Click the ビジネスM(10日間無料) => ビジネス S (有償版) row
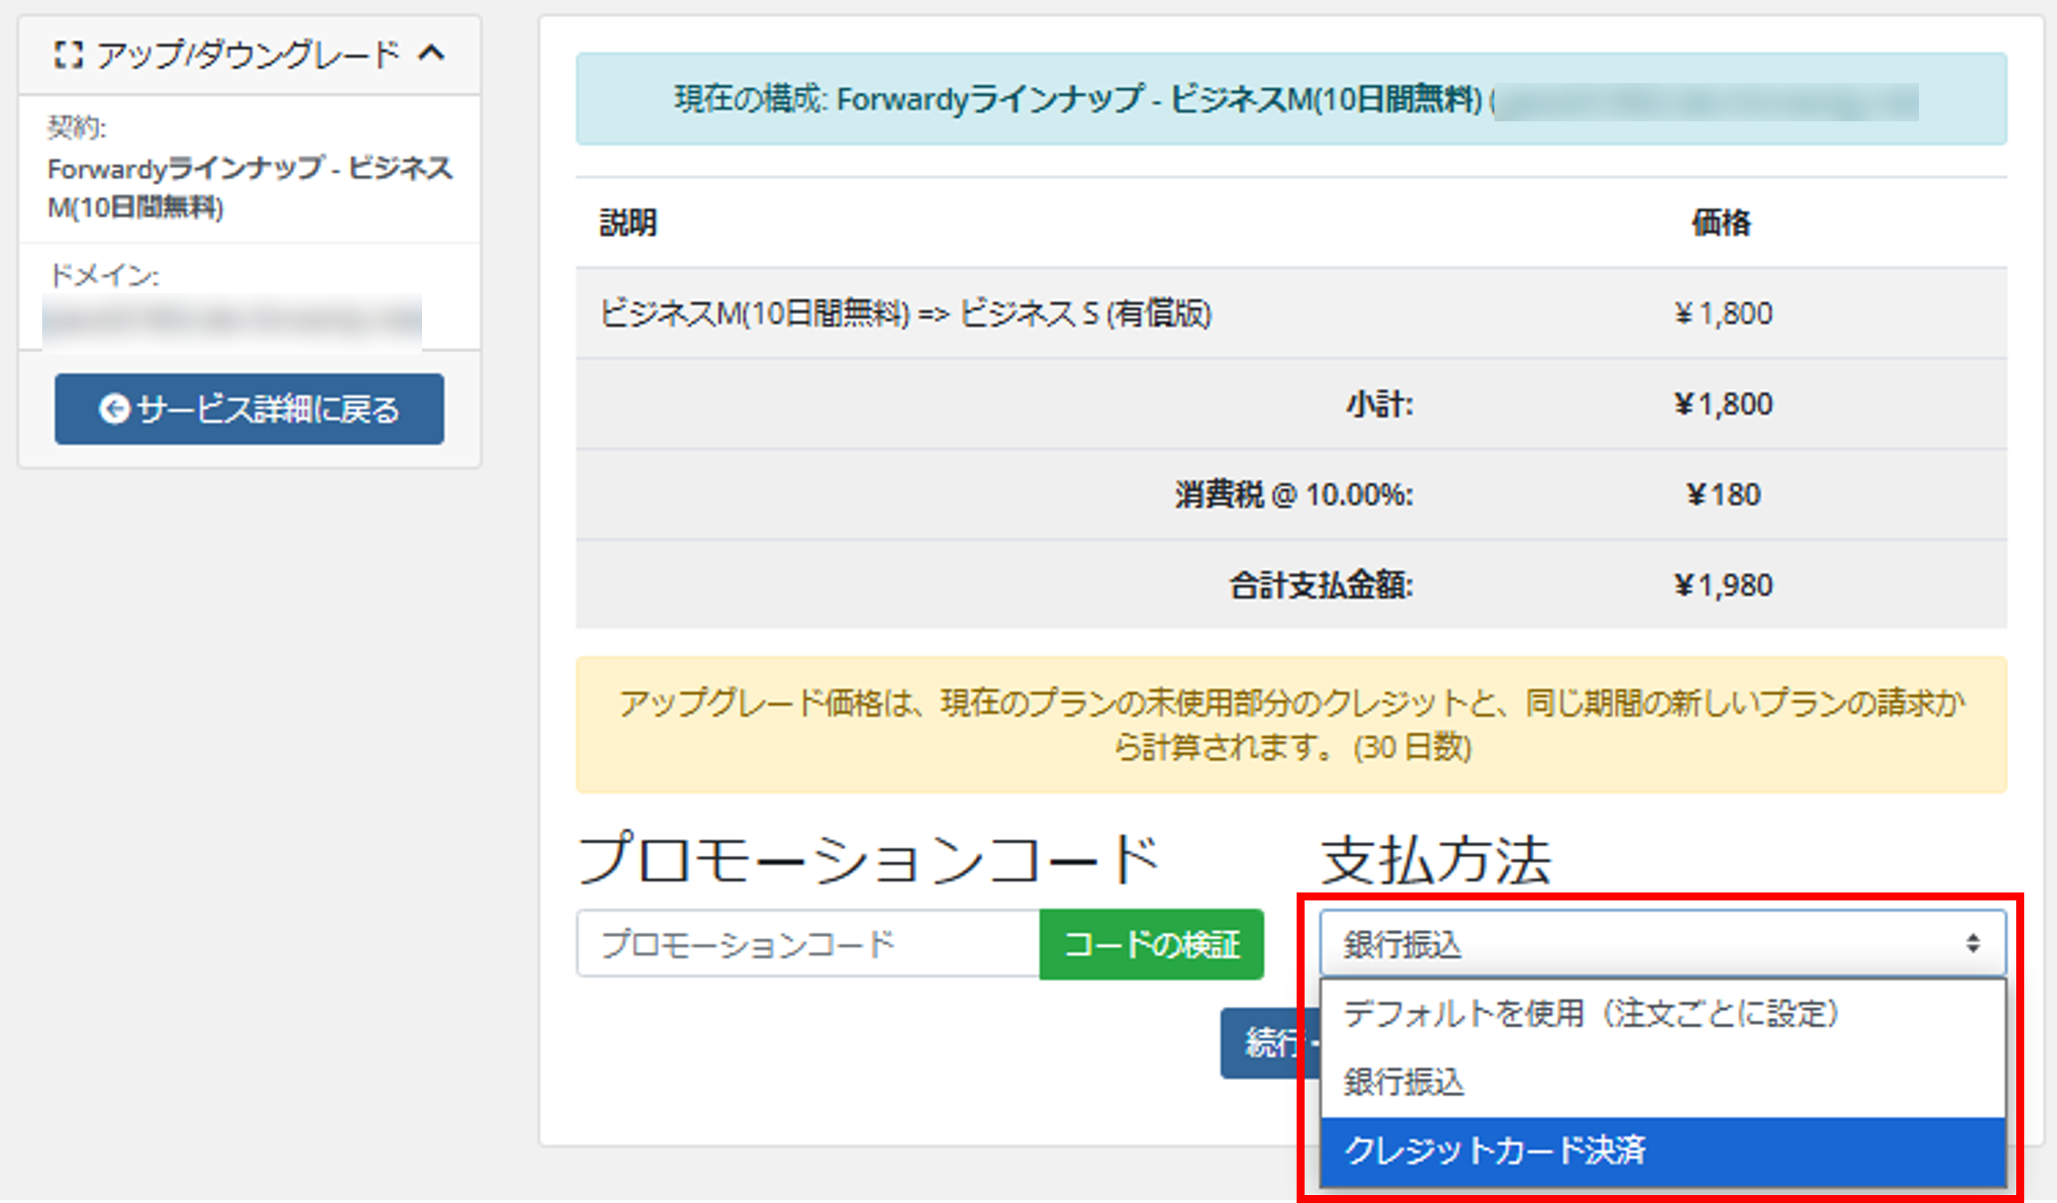This screenshot has height=1203, width=2057. pyautogui.click(x=1291, y=313)
